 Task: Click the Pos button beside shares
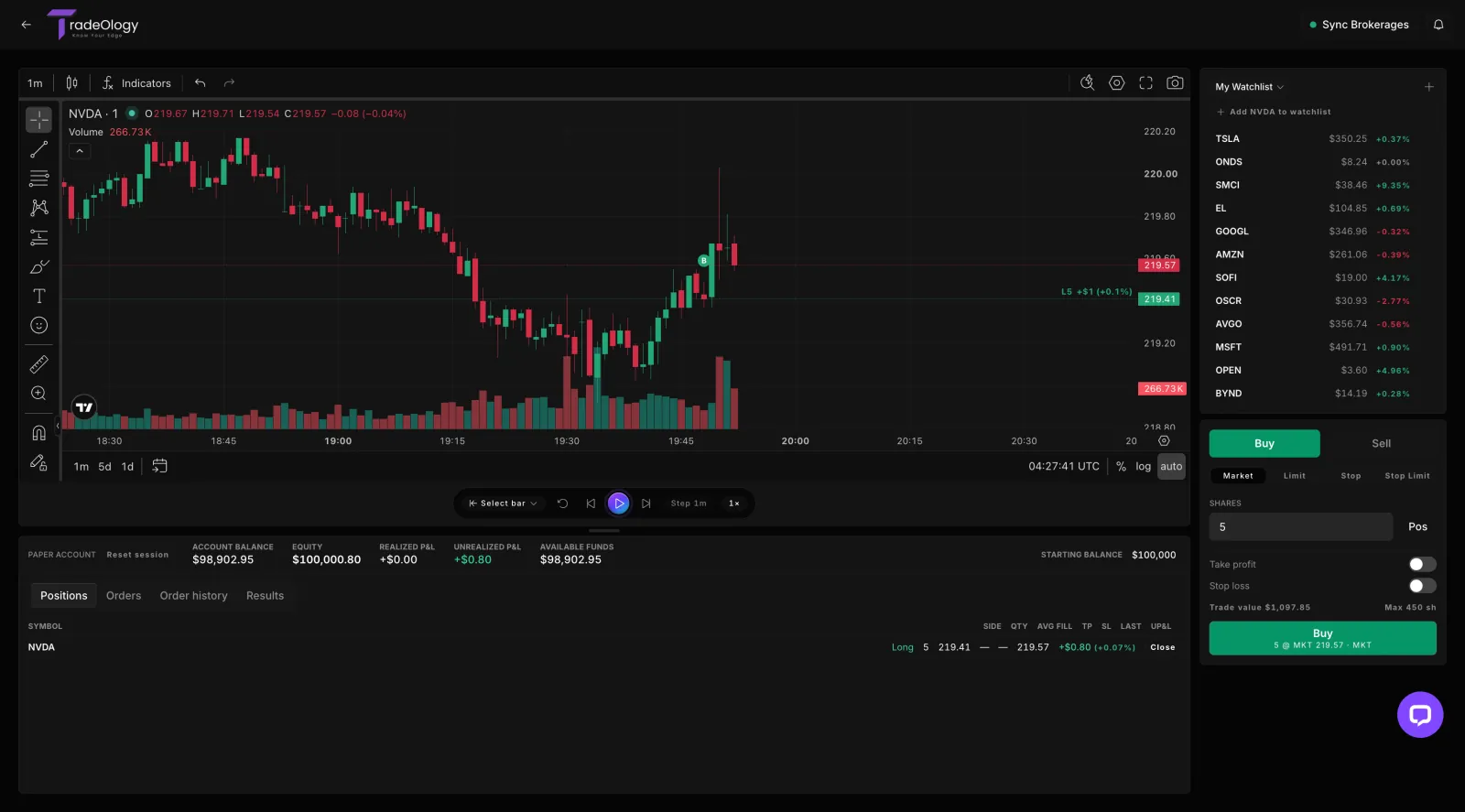click(x=1417, y=526)
